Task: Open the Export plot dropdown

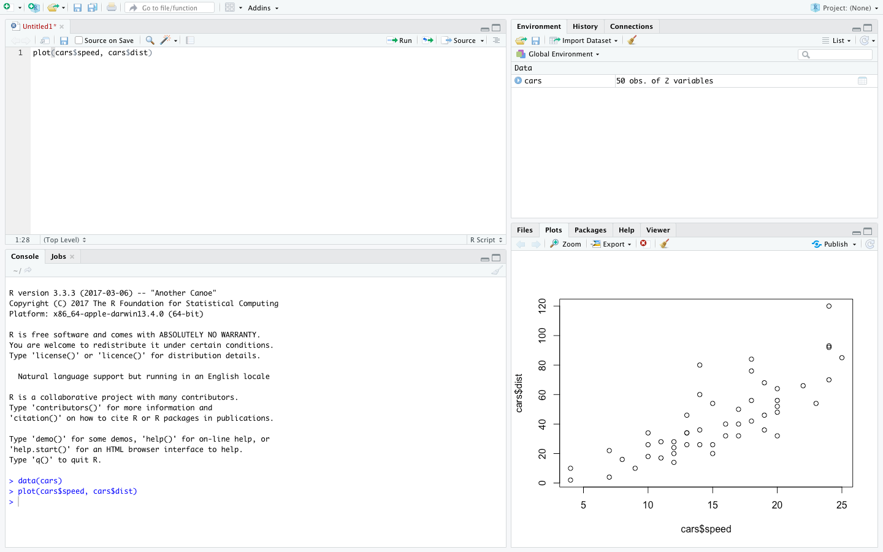Action: [611, 244]
